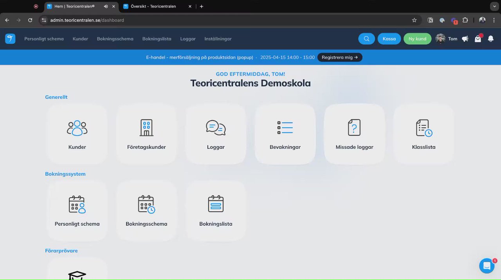The width and height of the screenshot is (501, 280).
Task: Expand the tab search dropdown arrow
Action: pos(494,6)
